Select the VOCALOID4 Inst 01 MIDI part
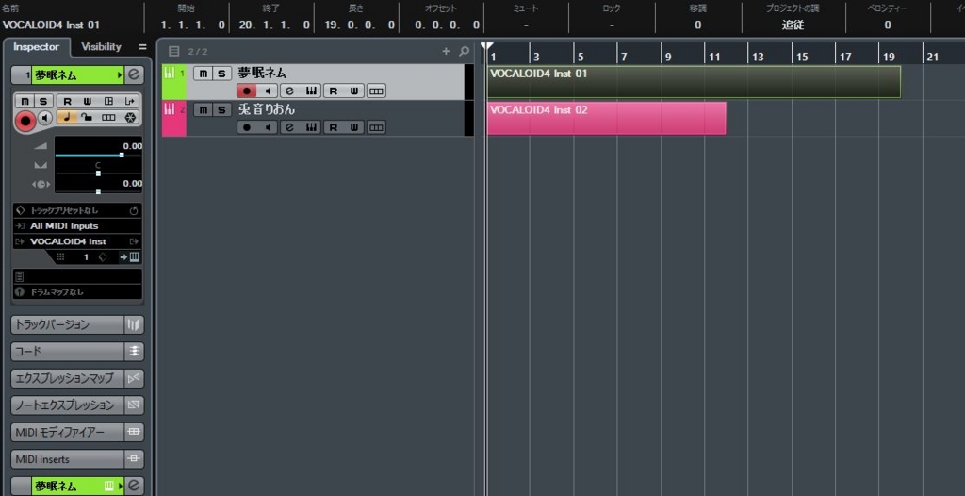The height and width of the screenshot is (496, 965). (694, 82)
